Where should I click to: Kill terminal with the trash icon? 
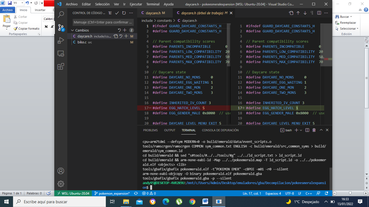(x=314, y=130)
